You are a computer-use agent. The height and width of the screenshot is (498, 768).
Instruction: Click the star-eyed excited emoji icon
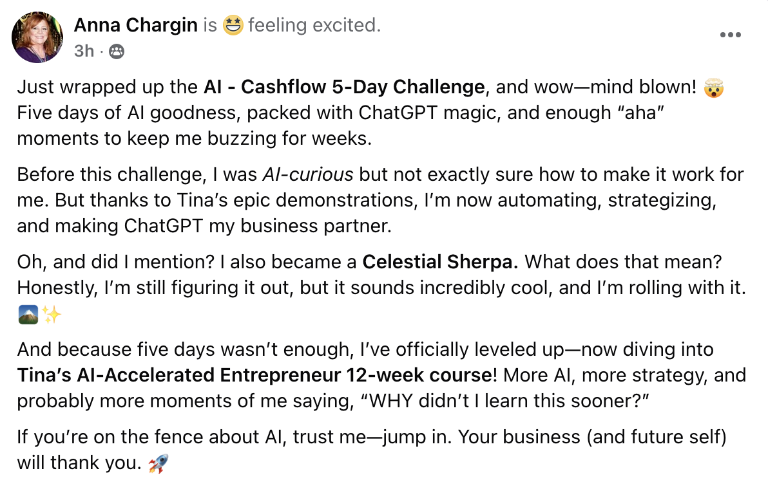[x=232, y=26]
